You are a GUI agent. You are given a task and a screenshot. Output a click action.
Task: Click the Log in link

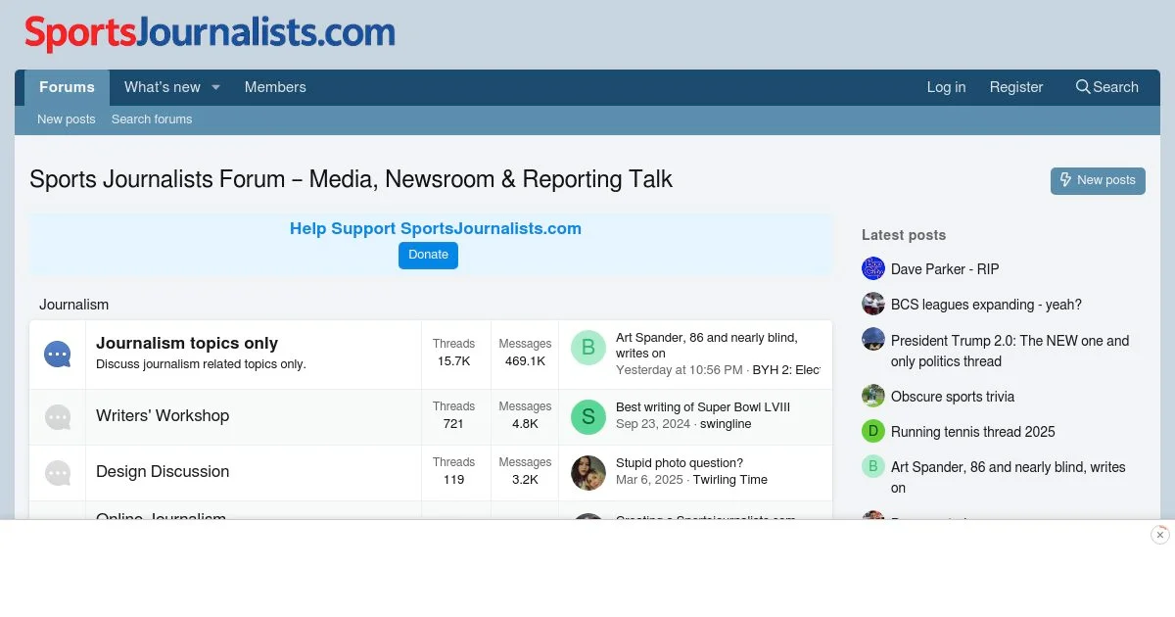[x=946, y=87]
